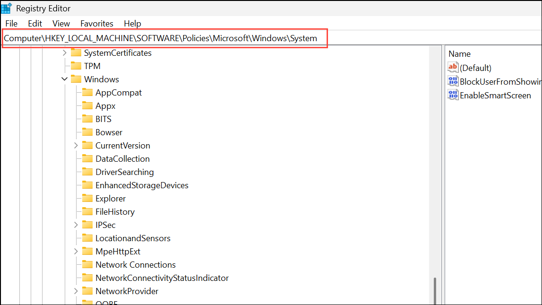Viewport: 542px width, 305px height.
Task: Expand the NetworkProvider key arrow
Action: [x=76, y=291]
